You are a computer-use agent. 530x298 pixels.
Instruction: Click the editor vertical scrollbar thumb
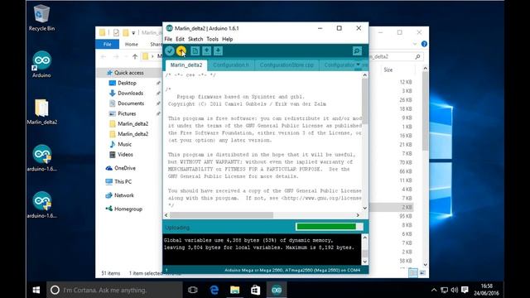pyautogui.click(x=364, y=101)
